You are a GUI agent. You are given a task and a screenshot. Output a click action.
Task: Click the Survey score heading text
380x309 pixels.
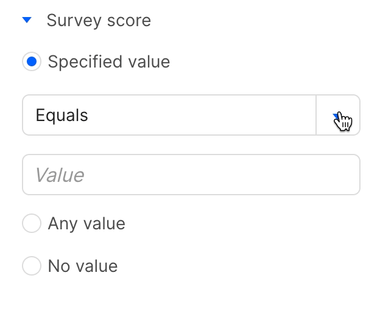[99, 20]
